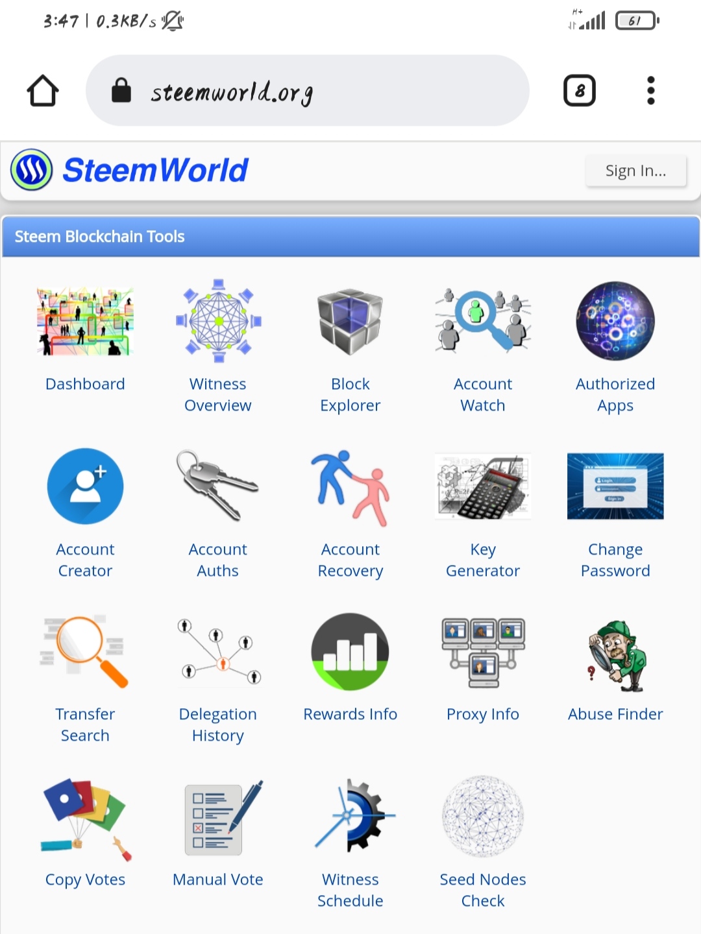Focus the steemworld.org address bar
701x934 pixels.
pyautogui.click(x=308, y=90)
